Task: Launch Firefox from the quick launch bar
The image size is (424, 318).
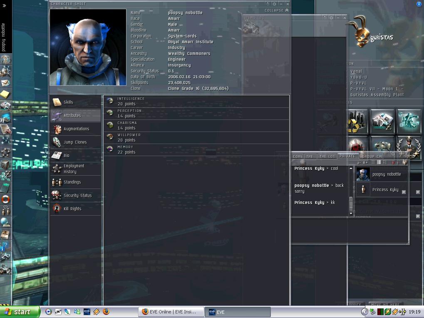Action: pos(106,311)
